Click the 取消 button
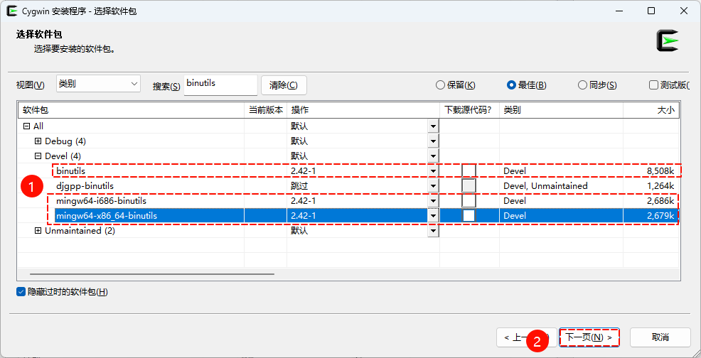The image size is (701, 358). coord(660,337)
